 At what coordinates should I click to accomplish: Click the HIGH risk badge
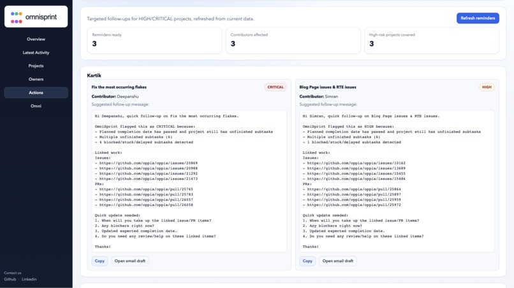click(x=487, y=87)
